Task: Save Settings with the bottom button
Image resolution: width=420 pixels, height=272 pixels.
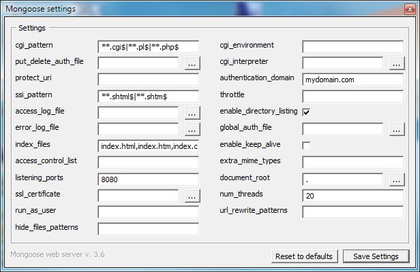Action: (376, 256)
